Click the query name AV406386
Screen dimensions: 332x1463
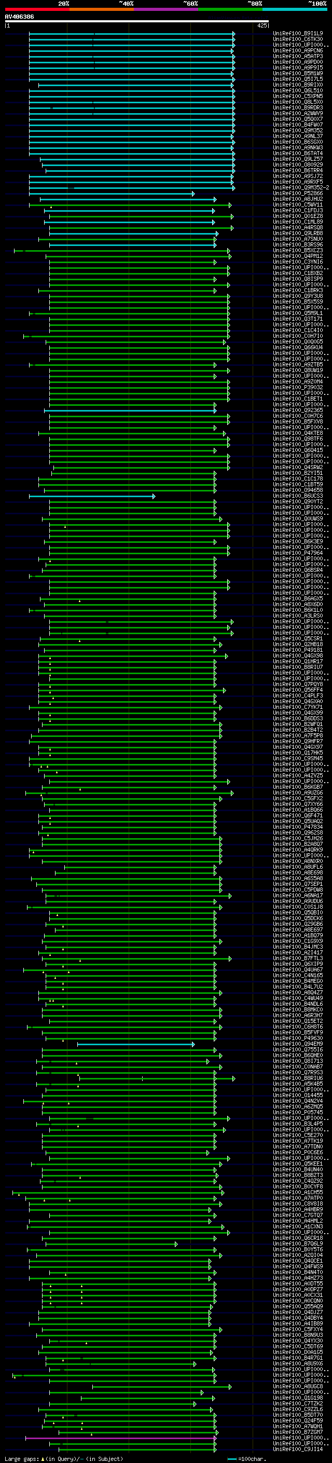19,17
